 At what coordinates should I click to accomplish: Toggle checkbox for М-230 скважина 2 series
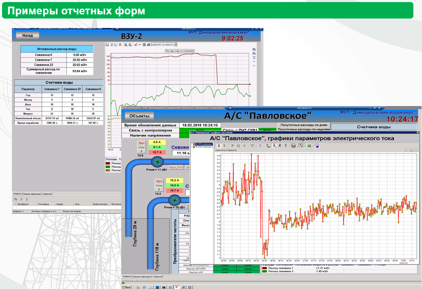(192, 147)
